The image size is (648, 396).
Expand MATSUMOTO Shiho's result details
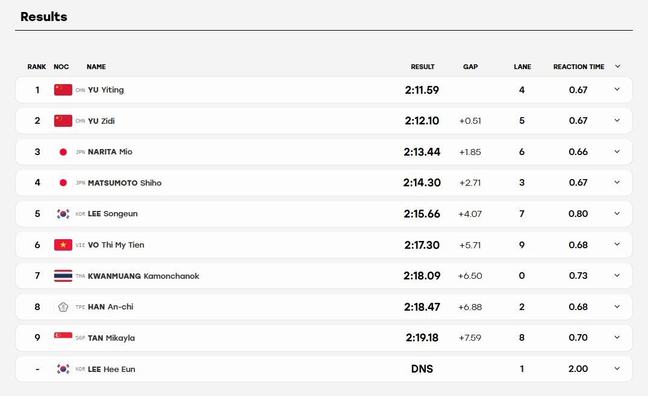tap(617, 182)
